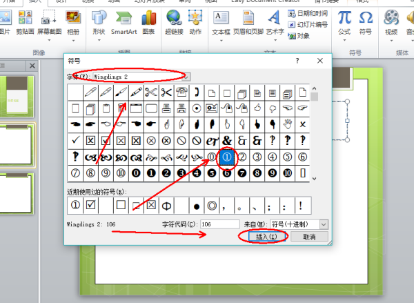Select the first slide thumbnail

(x=17, y=96)
